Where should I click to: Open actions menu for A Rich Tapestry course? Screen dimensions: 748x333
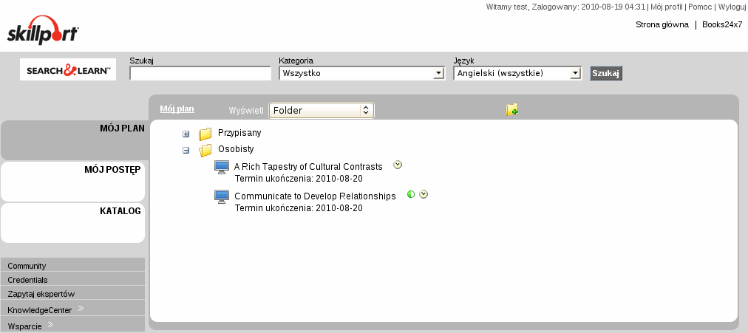pyautogui.click(x=398, y=165)
